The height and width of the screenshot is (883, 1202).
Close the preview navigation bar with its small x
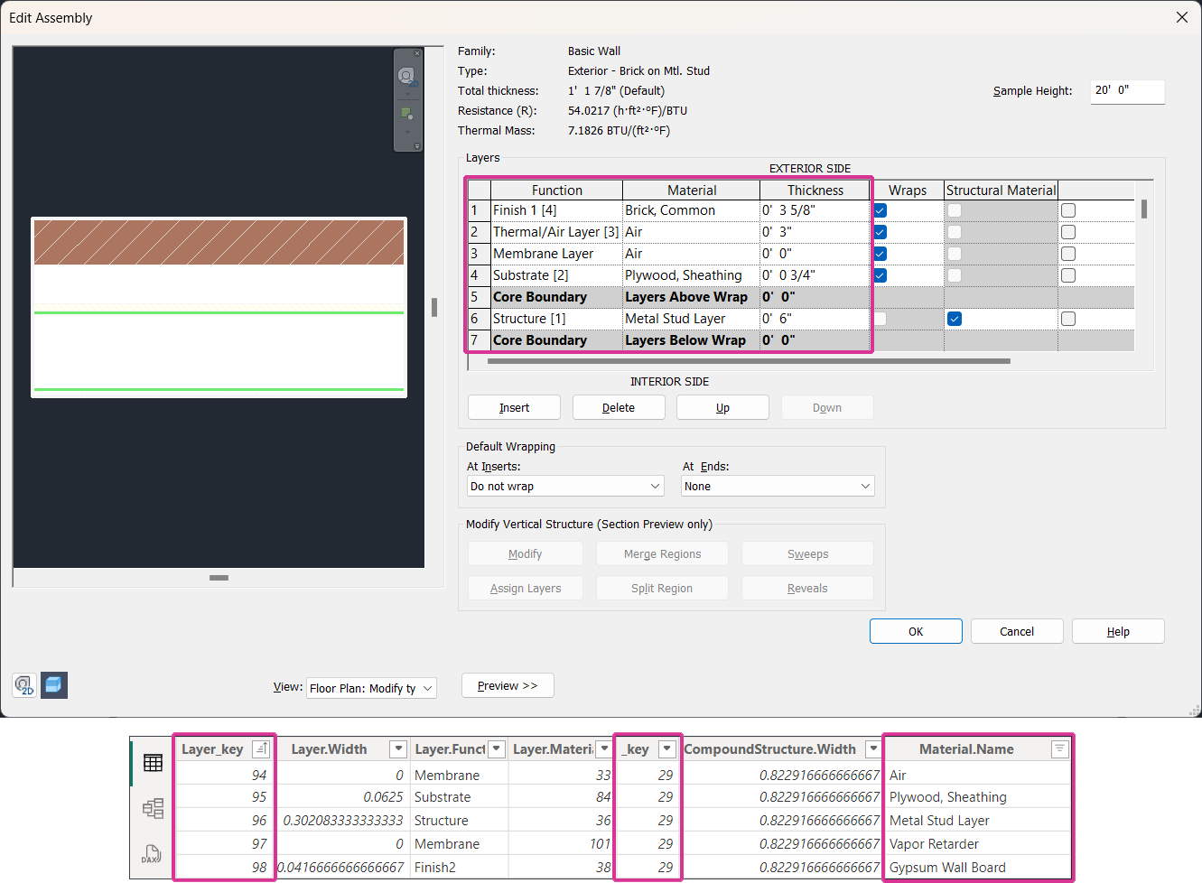pos(417,54)
